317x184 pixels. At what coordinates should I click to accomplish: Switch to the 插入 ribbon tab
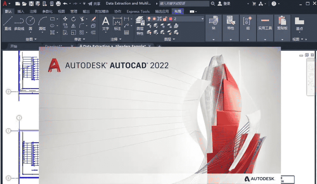21,12
